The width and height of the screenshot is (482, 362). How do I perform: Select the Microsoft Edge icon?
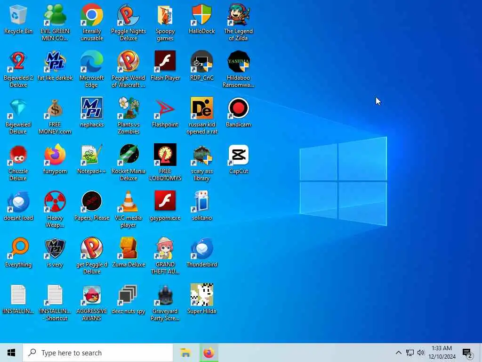(x=92, y=69)
